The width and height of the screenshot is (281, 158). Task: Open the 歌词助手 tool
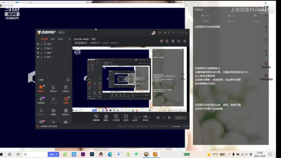[x=66, y=112]
